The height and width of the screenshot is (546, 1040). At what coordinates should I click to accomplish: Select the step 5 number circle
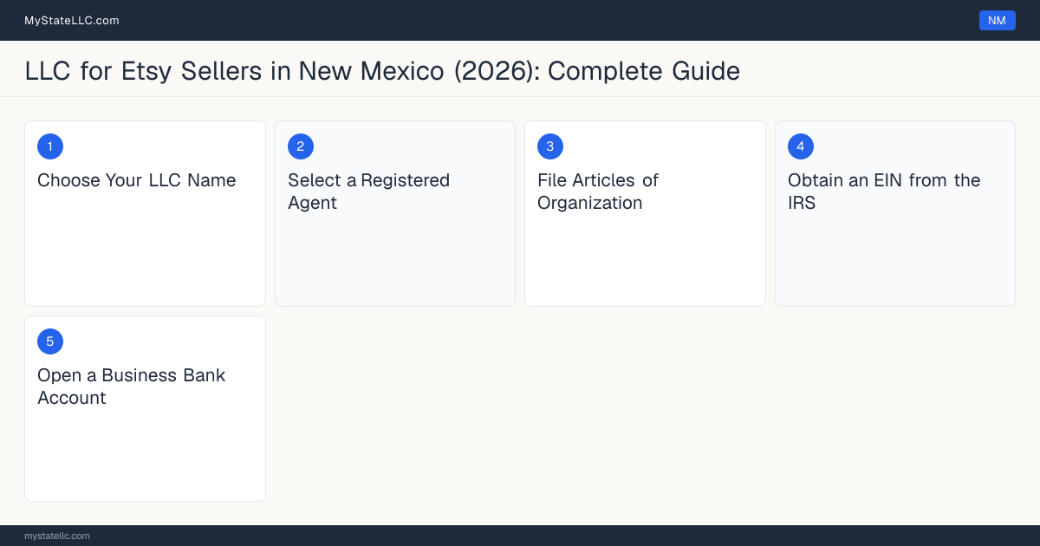tap(50, 341)
